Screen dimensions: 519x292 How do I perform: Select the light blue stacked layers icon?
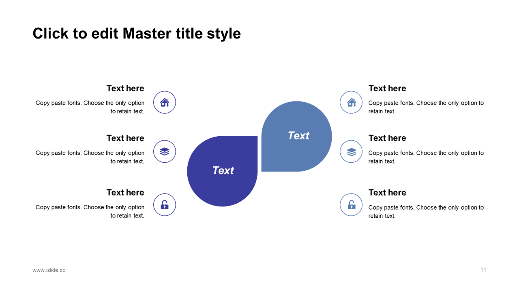pos(351,152)
